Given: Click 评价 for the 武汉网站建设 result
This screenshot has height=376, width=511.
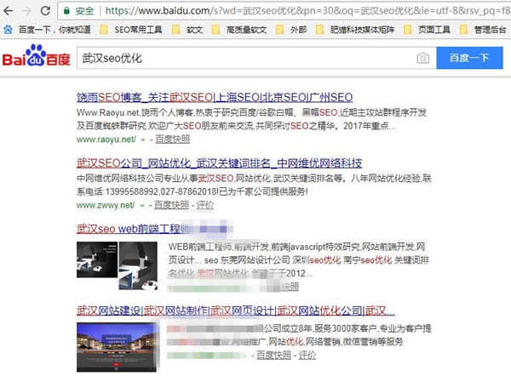Looking at the screenshot, I should click(307, 356).
